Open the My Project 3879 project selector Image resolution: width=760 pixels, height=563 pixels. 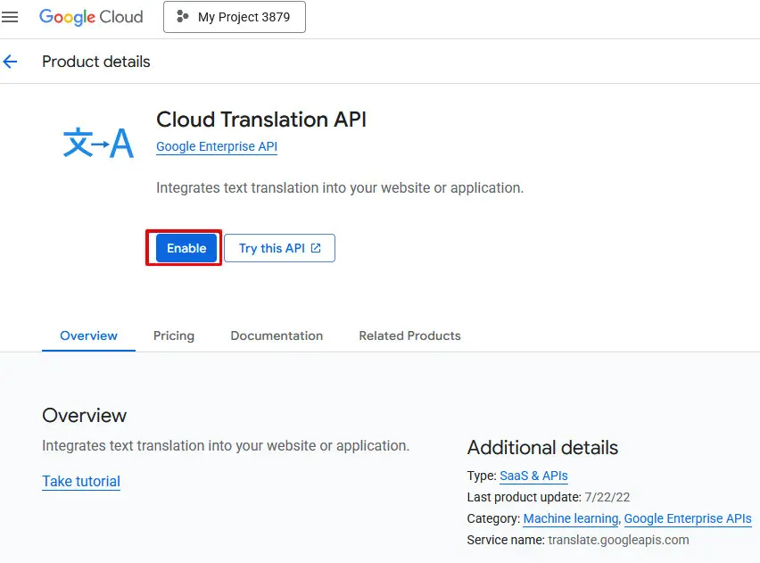235,17
